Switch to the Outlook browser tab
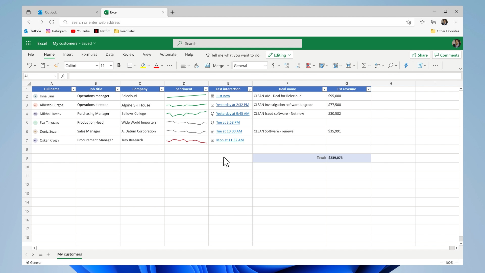The width and height of the screenshot is (485, 273). pos(68,12)
